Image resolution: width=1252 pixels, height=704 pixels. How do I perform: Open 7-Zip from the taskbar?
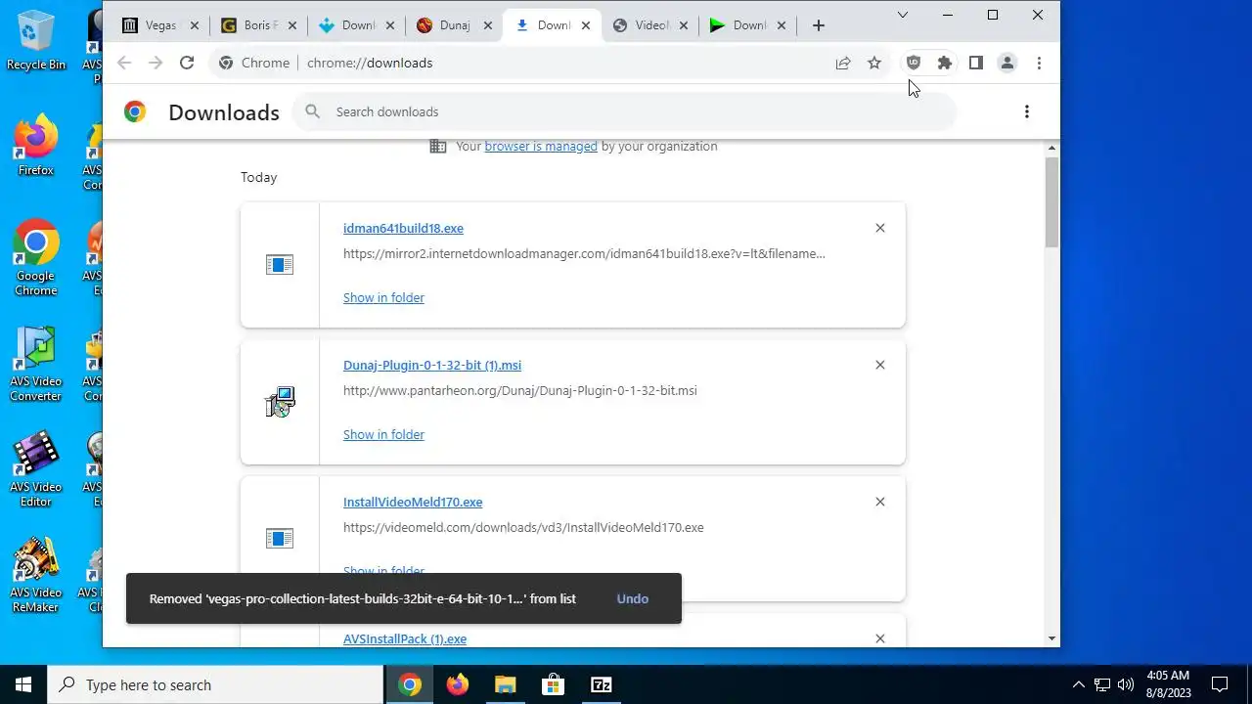tap(601, 684)
